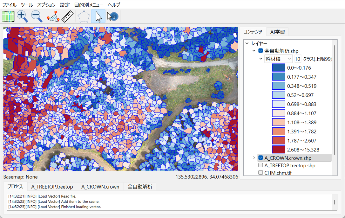The height and width of the screenshot is (218, 345).
Task: Choose the polygon selection tool
Action: click(84, 16)
